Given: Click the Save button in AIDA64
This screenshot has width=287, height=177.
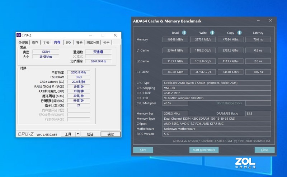Looking at the screenshot, I should 143,150.
